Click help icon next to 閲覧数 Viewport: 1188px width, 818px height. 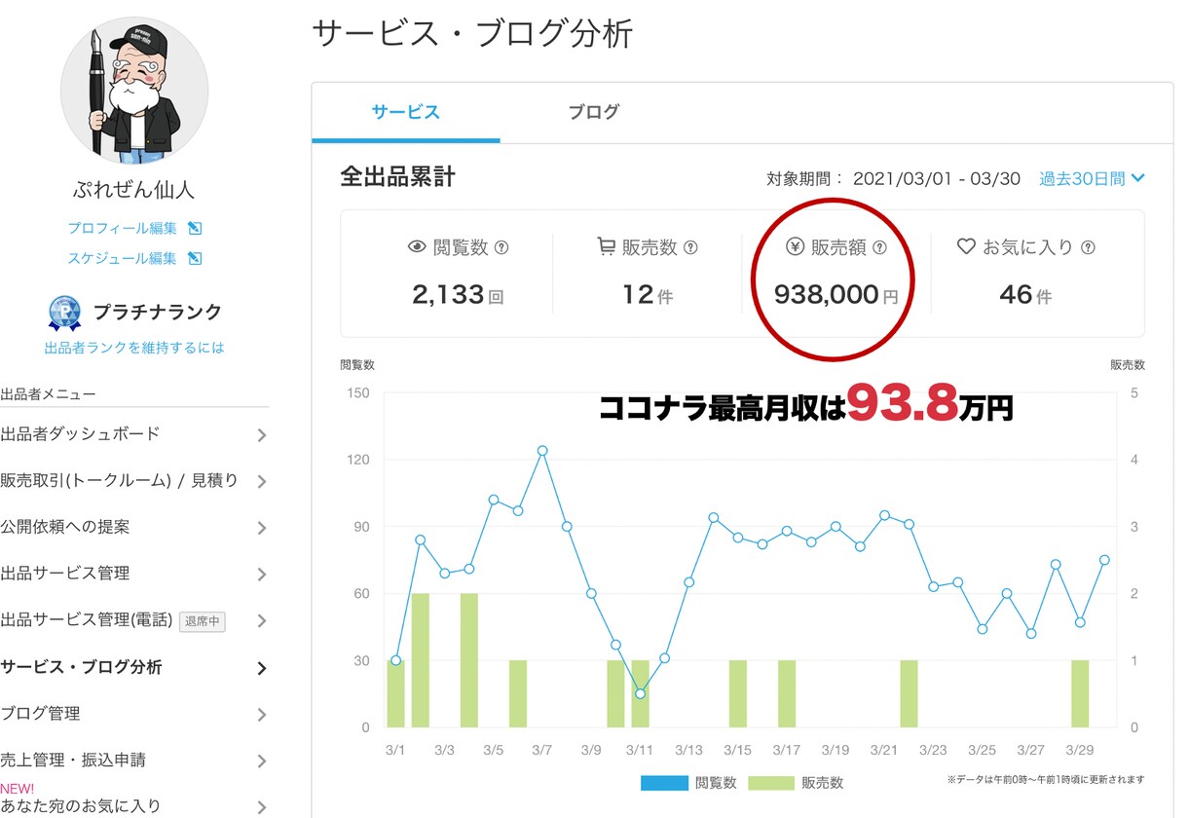point(501,247)
